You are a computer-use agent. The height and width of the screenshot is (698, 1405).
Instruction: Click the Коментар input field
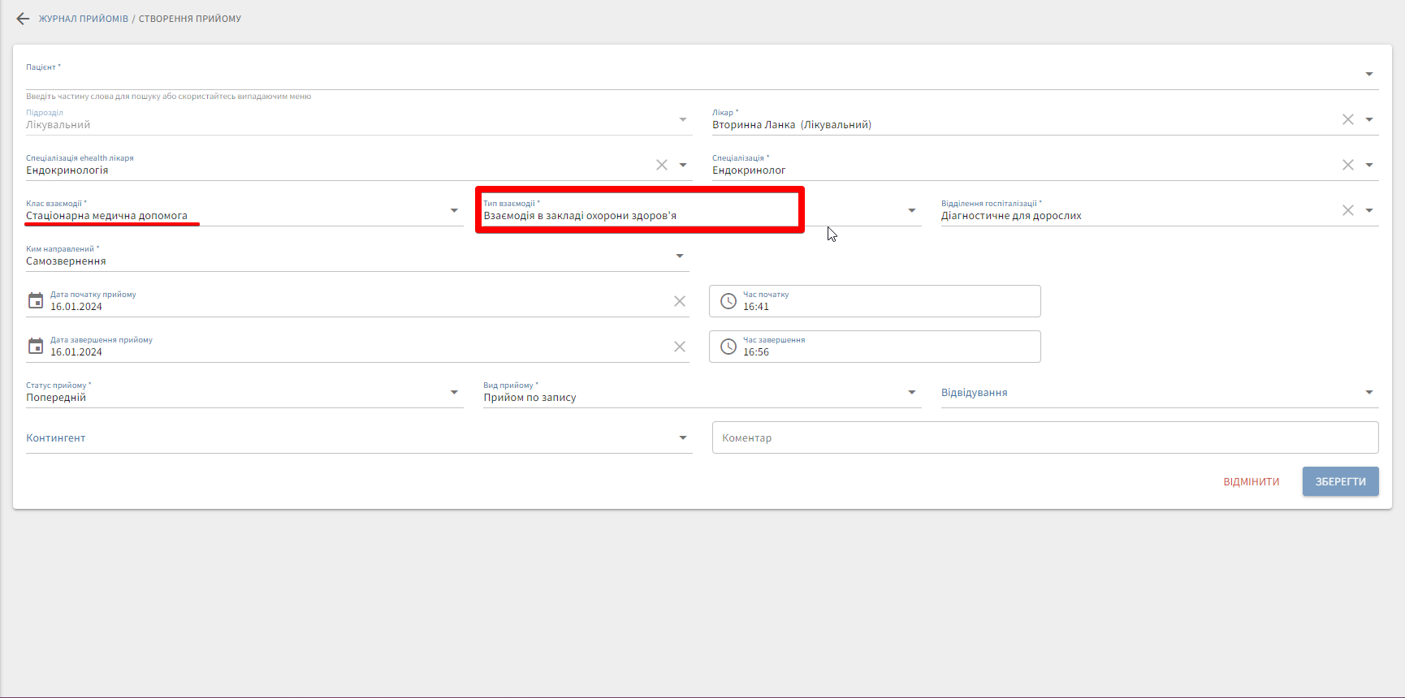pos(1044,437)
